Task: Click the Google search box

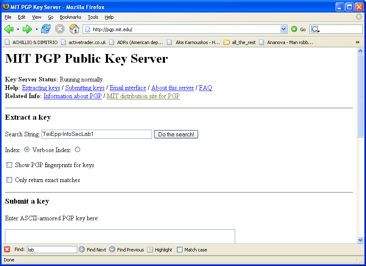Action: pos(336,29)
